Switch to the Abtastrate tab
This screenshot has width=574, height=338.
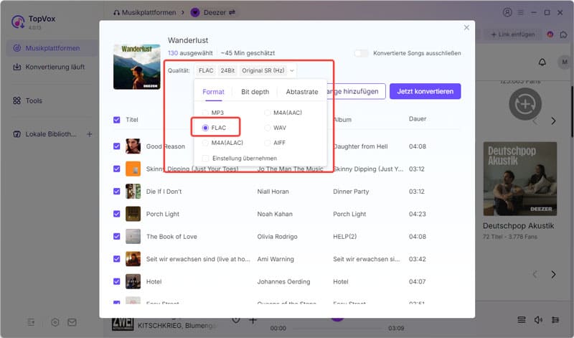pos(302,92)
